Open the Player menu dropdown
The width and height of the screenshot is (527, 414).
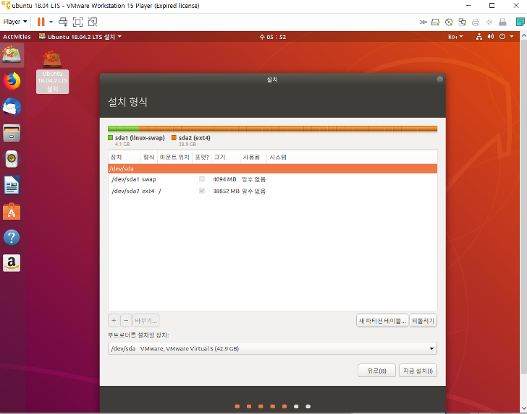tap(15, 22)
